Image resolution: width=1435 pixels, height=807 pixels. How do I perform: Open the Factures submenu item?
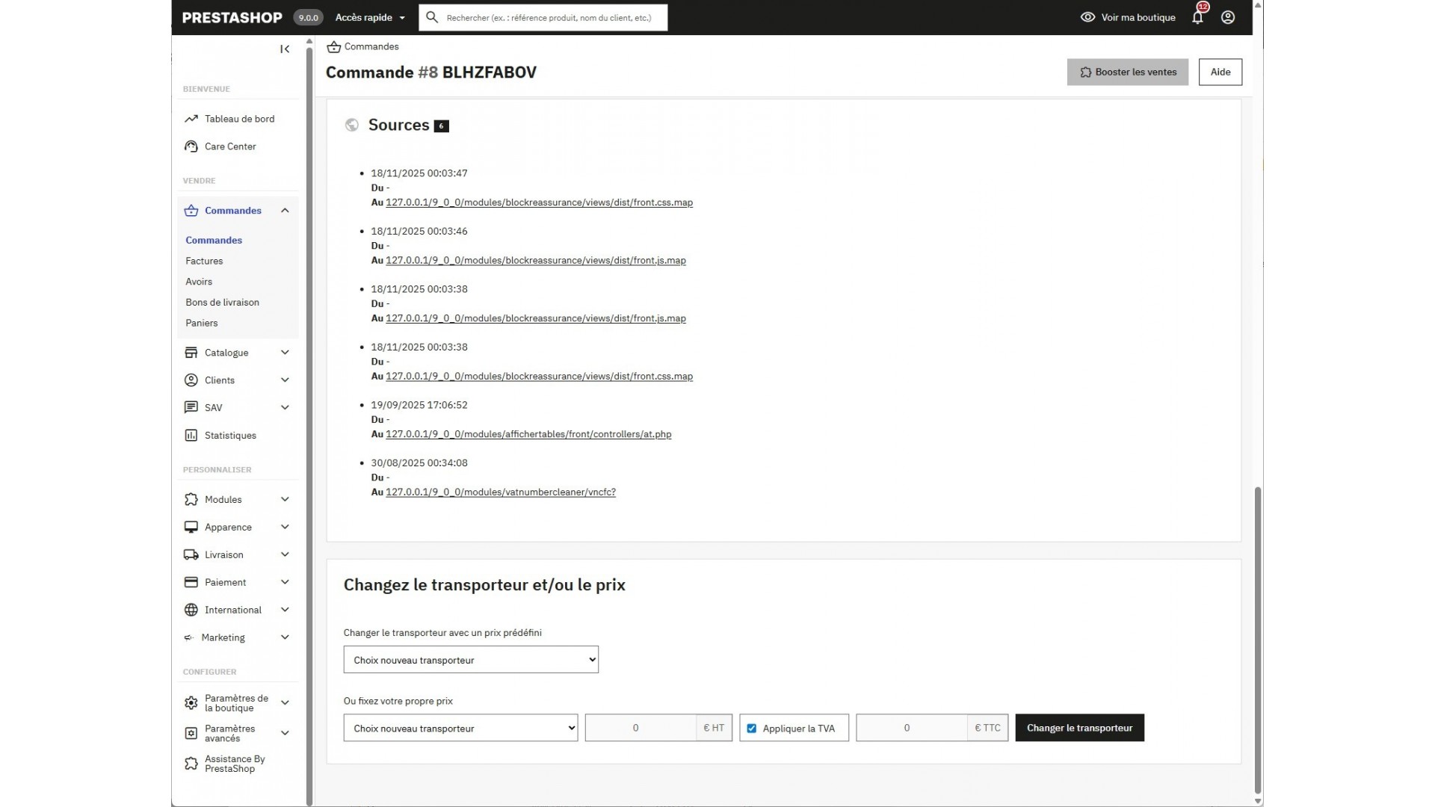(x=204, y=261)
